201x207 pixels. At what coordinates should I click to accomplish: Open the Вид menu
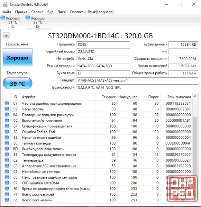pyautogui.click(x=50, y=12)
